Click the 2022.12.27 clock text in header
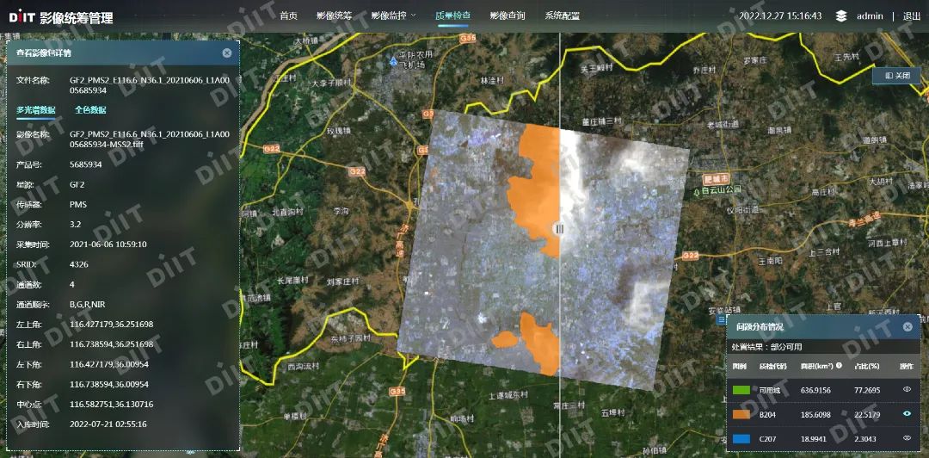The width and height of the screenshot is (929, 458). [779, 16]
